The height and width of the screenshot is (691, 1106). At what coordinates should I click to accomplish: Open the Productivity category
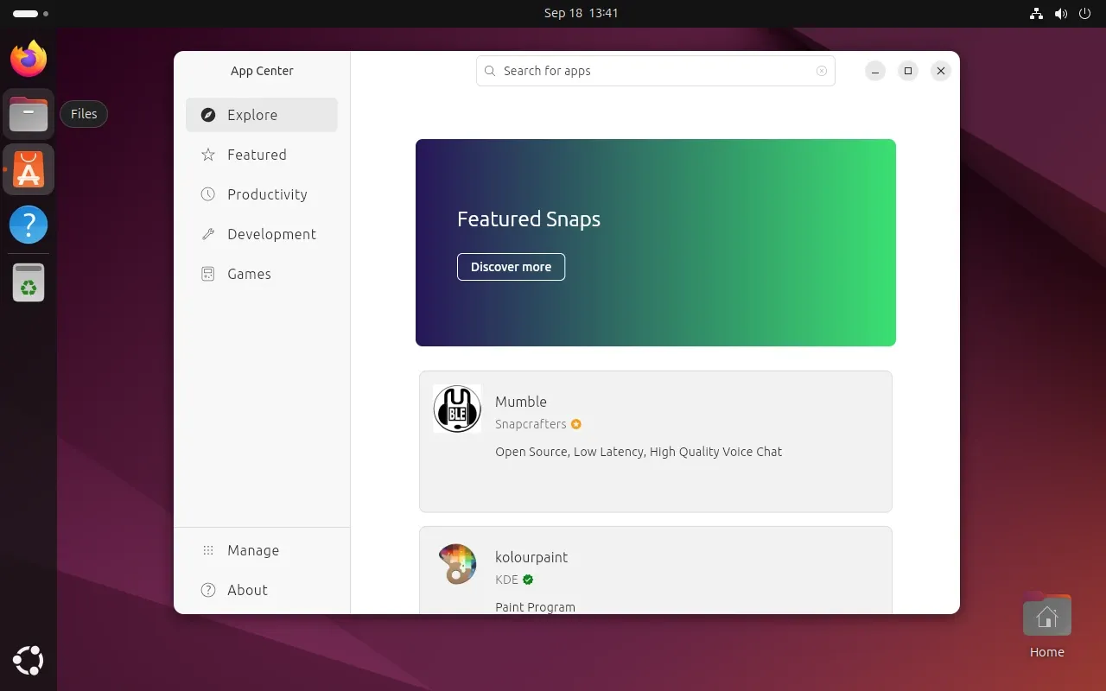(x=262, y=194)
